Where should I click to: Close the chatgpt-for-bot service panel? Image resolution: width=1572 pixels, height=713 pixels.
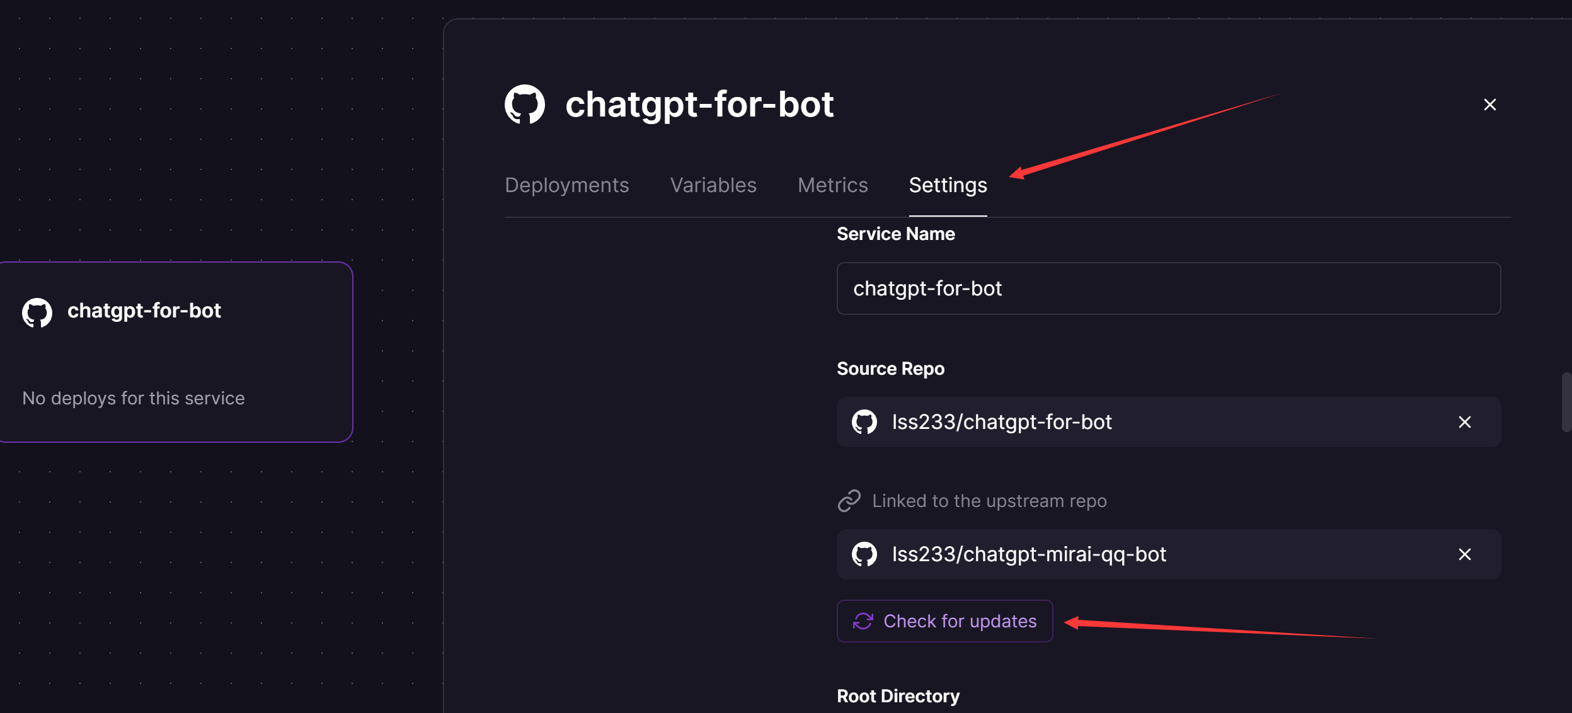pos(1489,105)
